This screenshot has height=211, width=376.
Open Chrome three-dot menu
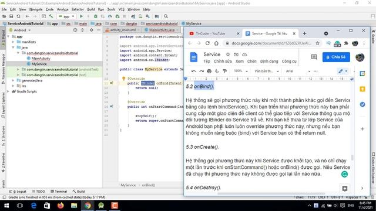pos(364,43)
